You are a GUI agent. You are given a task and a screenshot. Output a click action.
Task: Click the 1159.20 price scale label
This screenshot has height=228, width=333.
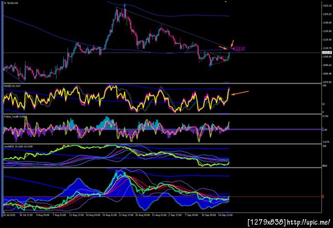coord(327,14)
